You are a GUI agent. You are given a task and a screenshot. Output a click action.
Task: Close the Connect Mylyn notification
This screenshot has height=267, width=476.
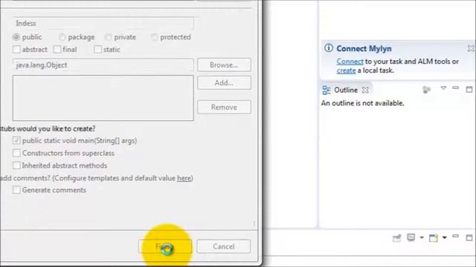pyautogui.click(x=471, y=48)
